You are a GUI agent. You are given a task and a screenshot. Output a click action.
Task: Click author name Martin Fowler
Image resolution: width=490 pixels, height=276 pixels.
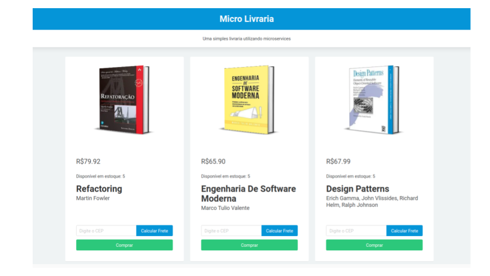tap(93, 198)
